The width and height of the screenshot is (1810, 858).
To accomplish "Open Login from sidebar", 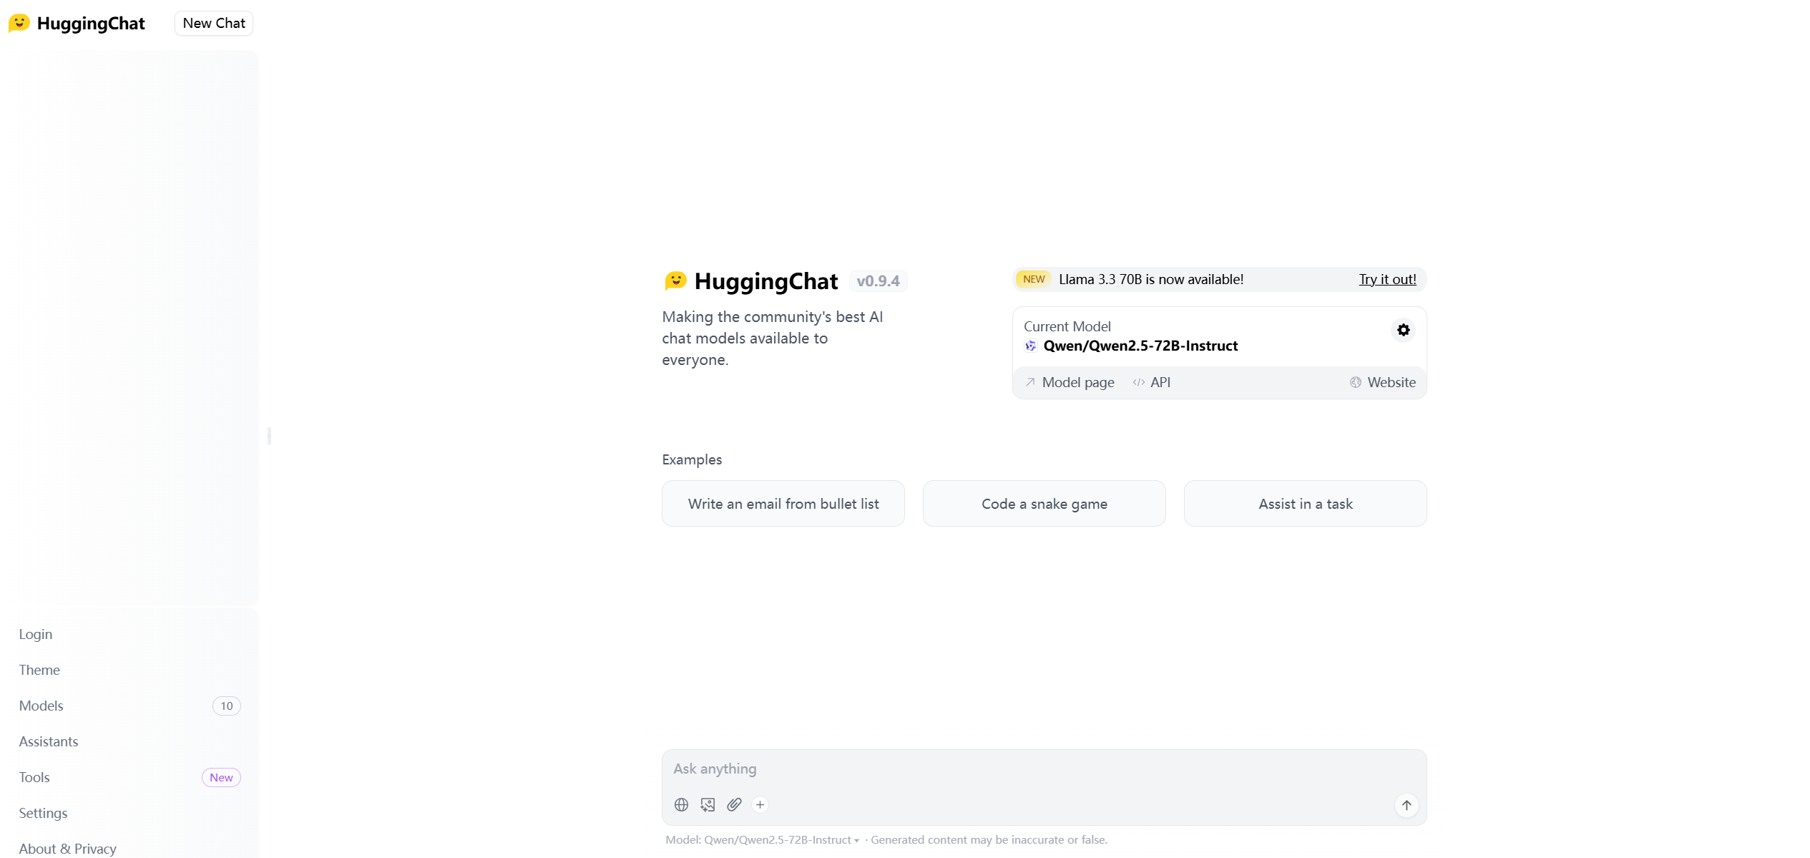I will pyautogui.click(x=129, y=634).
